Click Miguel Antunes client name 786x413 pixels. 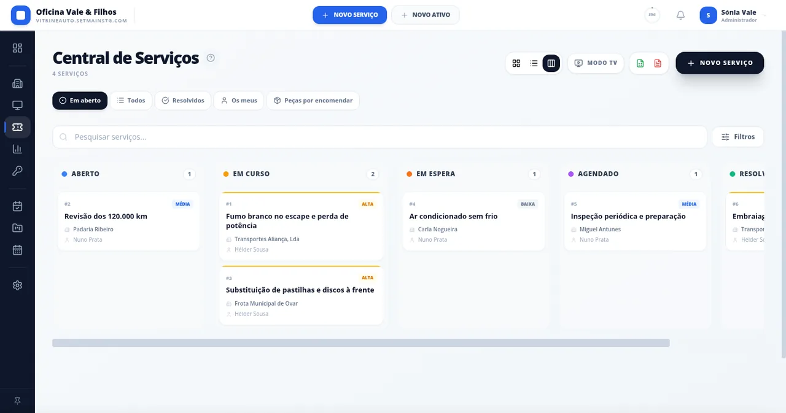[600, 230]
